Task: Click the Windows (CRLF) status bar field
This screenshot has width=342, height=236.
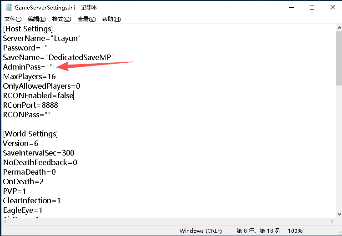Action: 201,231
